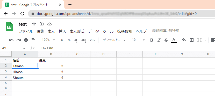Click the browser forward arrow

click(x=14, y=14)
